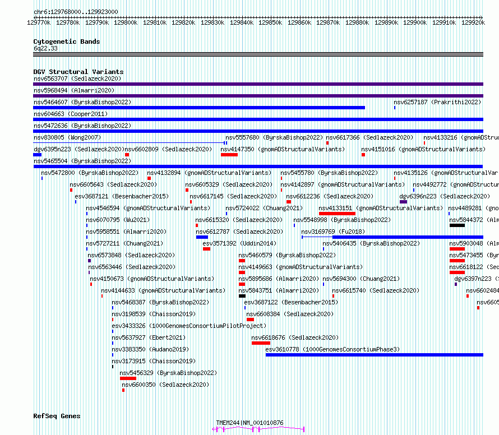
Task: Select the nsv5472636 (ByrskaBishop2022) label
Action: pos(82,126)
